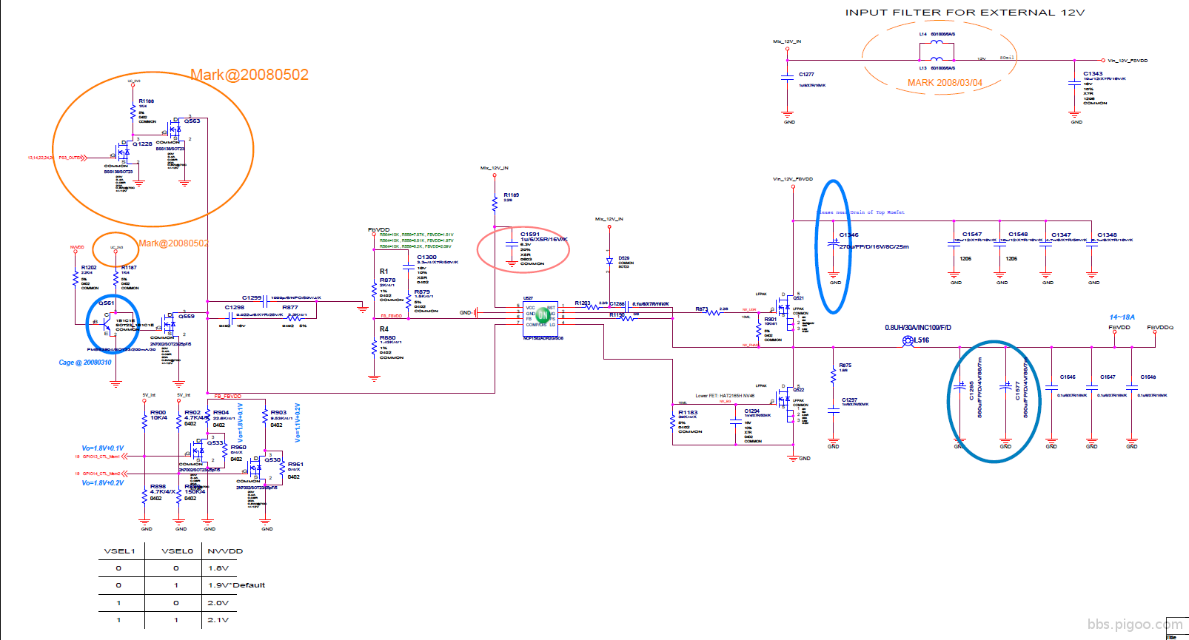The image size is (1189, 640).
Task: Click the Q533 MOSFET symbol
Action: click(199, 450)
